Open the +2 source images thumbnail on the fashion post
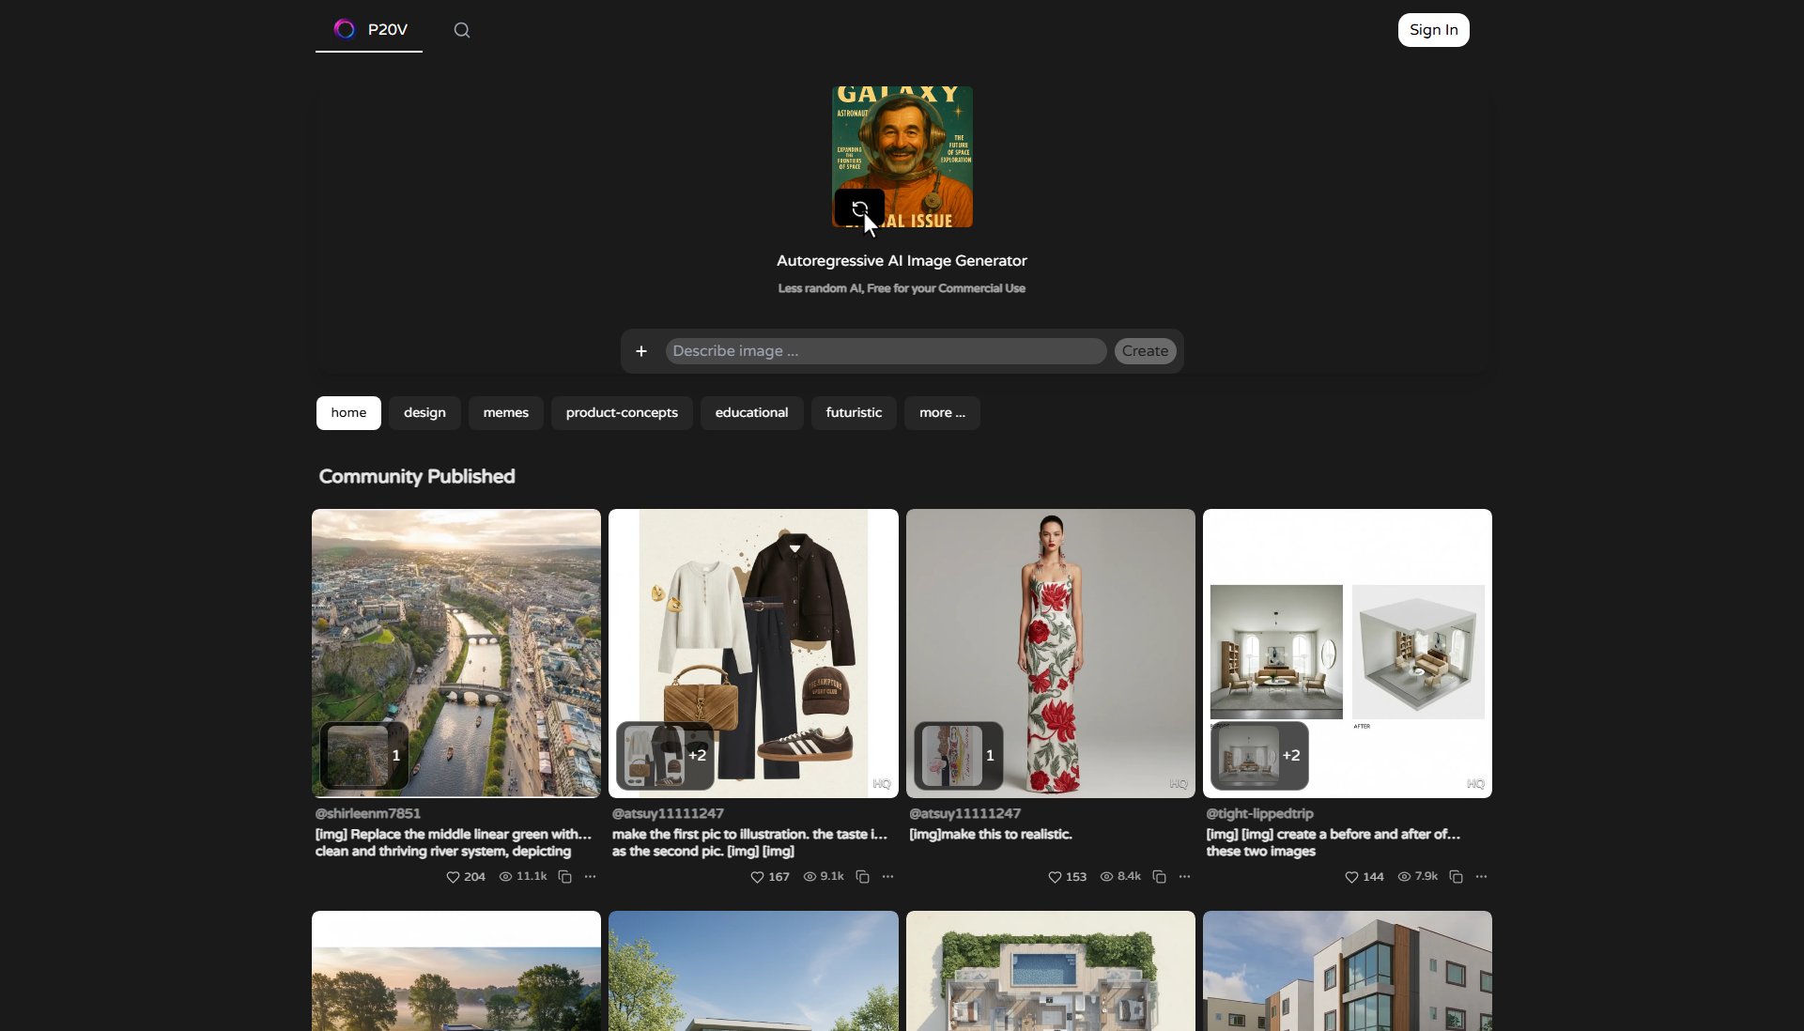1804x1031 pixels. tap(665, 756)
